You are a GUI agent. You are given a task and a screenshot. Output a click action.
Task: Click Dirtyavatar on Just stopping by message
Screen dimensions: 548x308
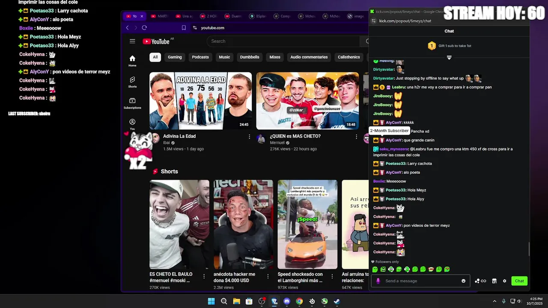coord(384,78)
